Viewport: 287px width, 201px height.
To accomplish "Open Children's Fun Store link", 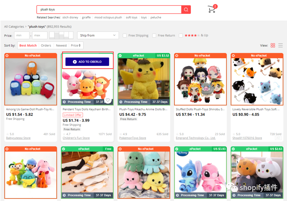I will 76,138.
